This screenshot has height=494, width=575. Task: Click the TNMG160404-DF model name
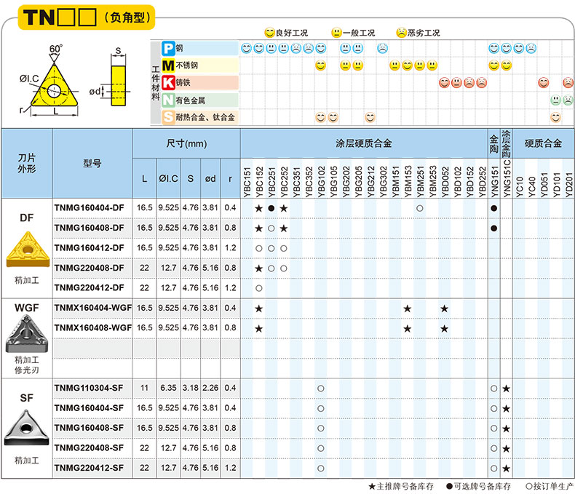coord(89,208)
